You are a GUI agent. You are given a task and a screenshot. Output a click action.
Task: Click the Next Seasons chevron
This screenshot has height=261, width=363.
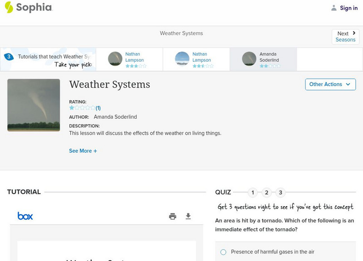click(353, 32)
